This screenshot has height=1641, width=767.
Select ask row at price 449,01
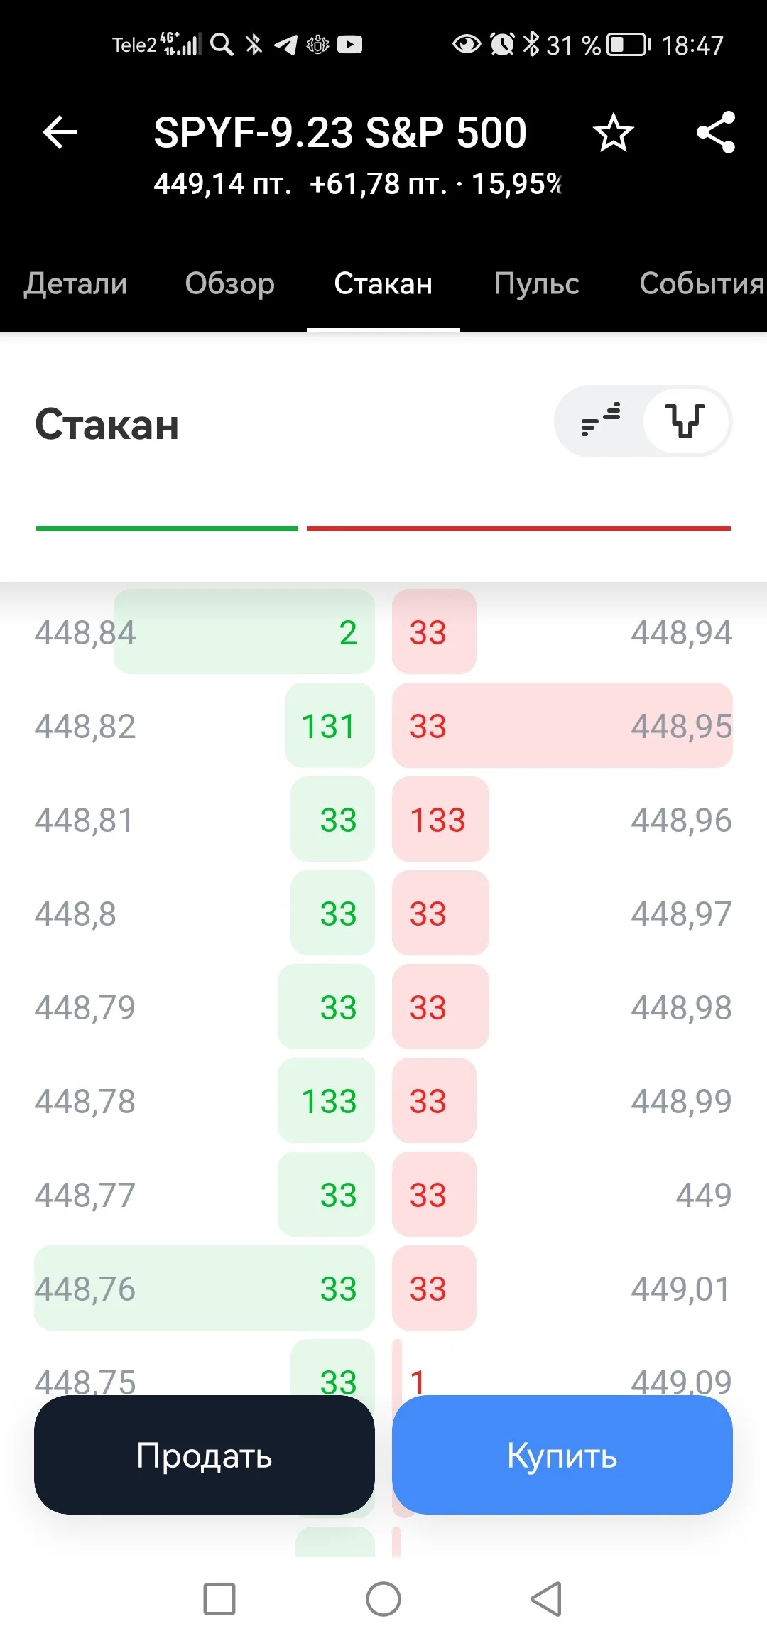562,1288
